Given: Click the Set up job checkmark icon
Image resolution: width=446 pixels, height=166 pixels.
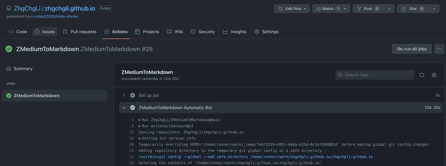Looking at the screenshot, I should pos(132,95).
